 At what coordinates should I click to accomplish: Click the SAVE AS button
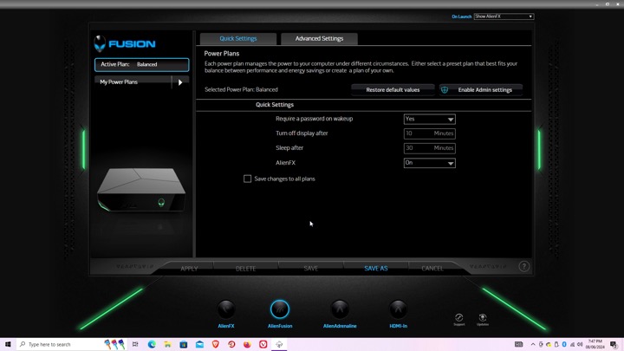click(x=375, y=268)
